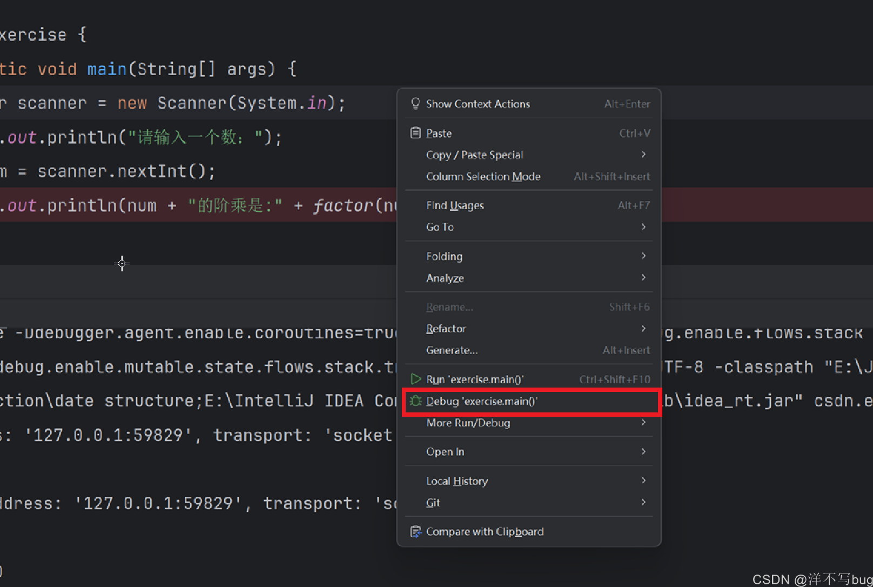Select Paste from the context menu

click(x=529, y=133)
